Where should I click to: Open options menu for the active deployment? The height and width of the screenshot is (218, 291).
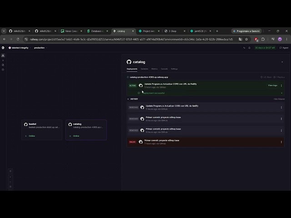(281, 86)
